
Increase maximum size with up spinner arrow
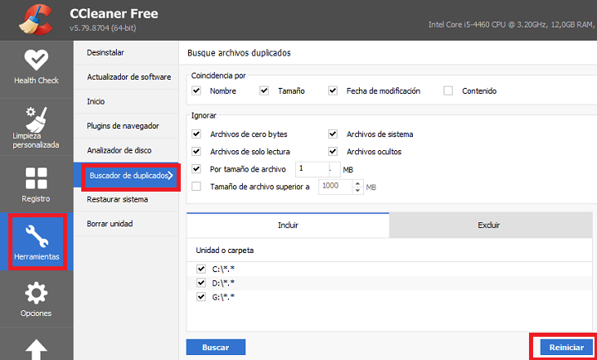click(357, 183)
